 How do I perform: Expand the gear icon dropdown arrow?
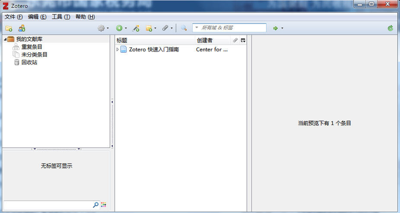click(108, 28)
